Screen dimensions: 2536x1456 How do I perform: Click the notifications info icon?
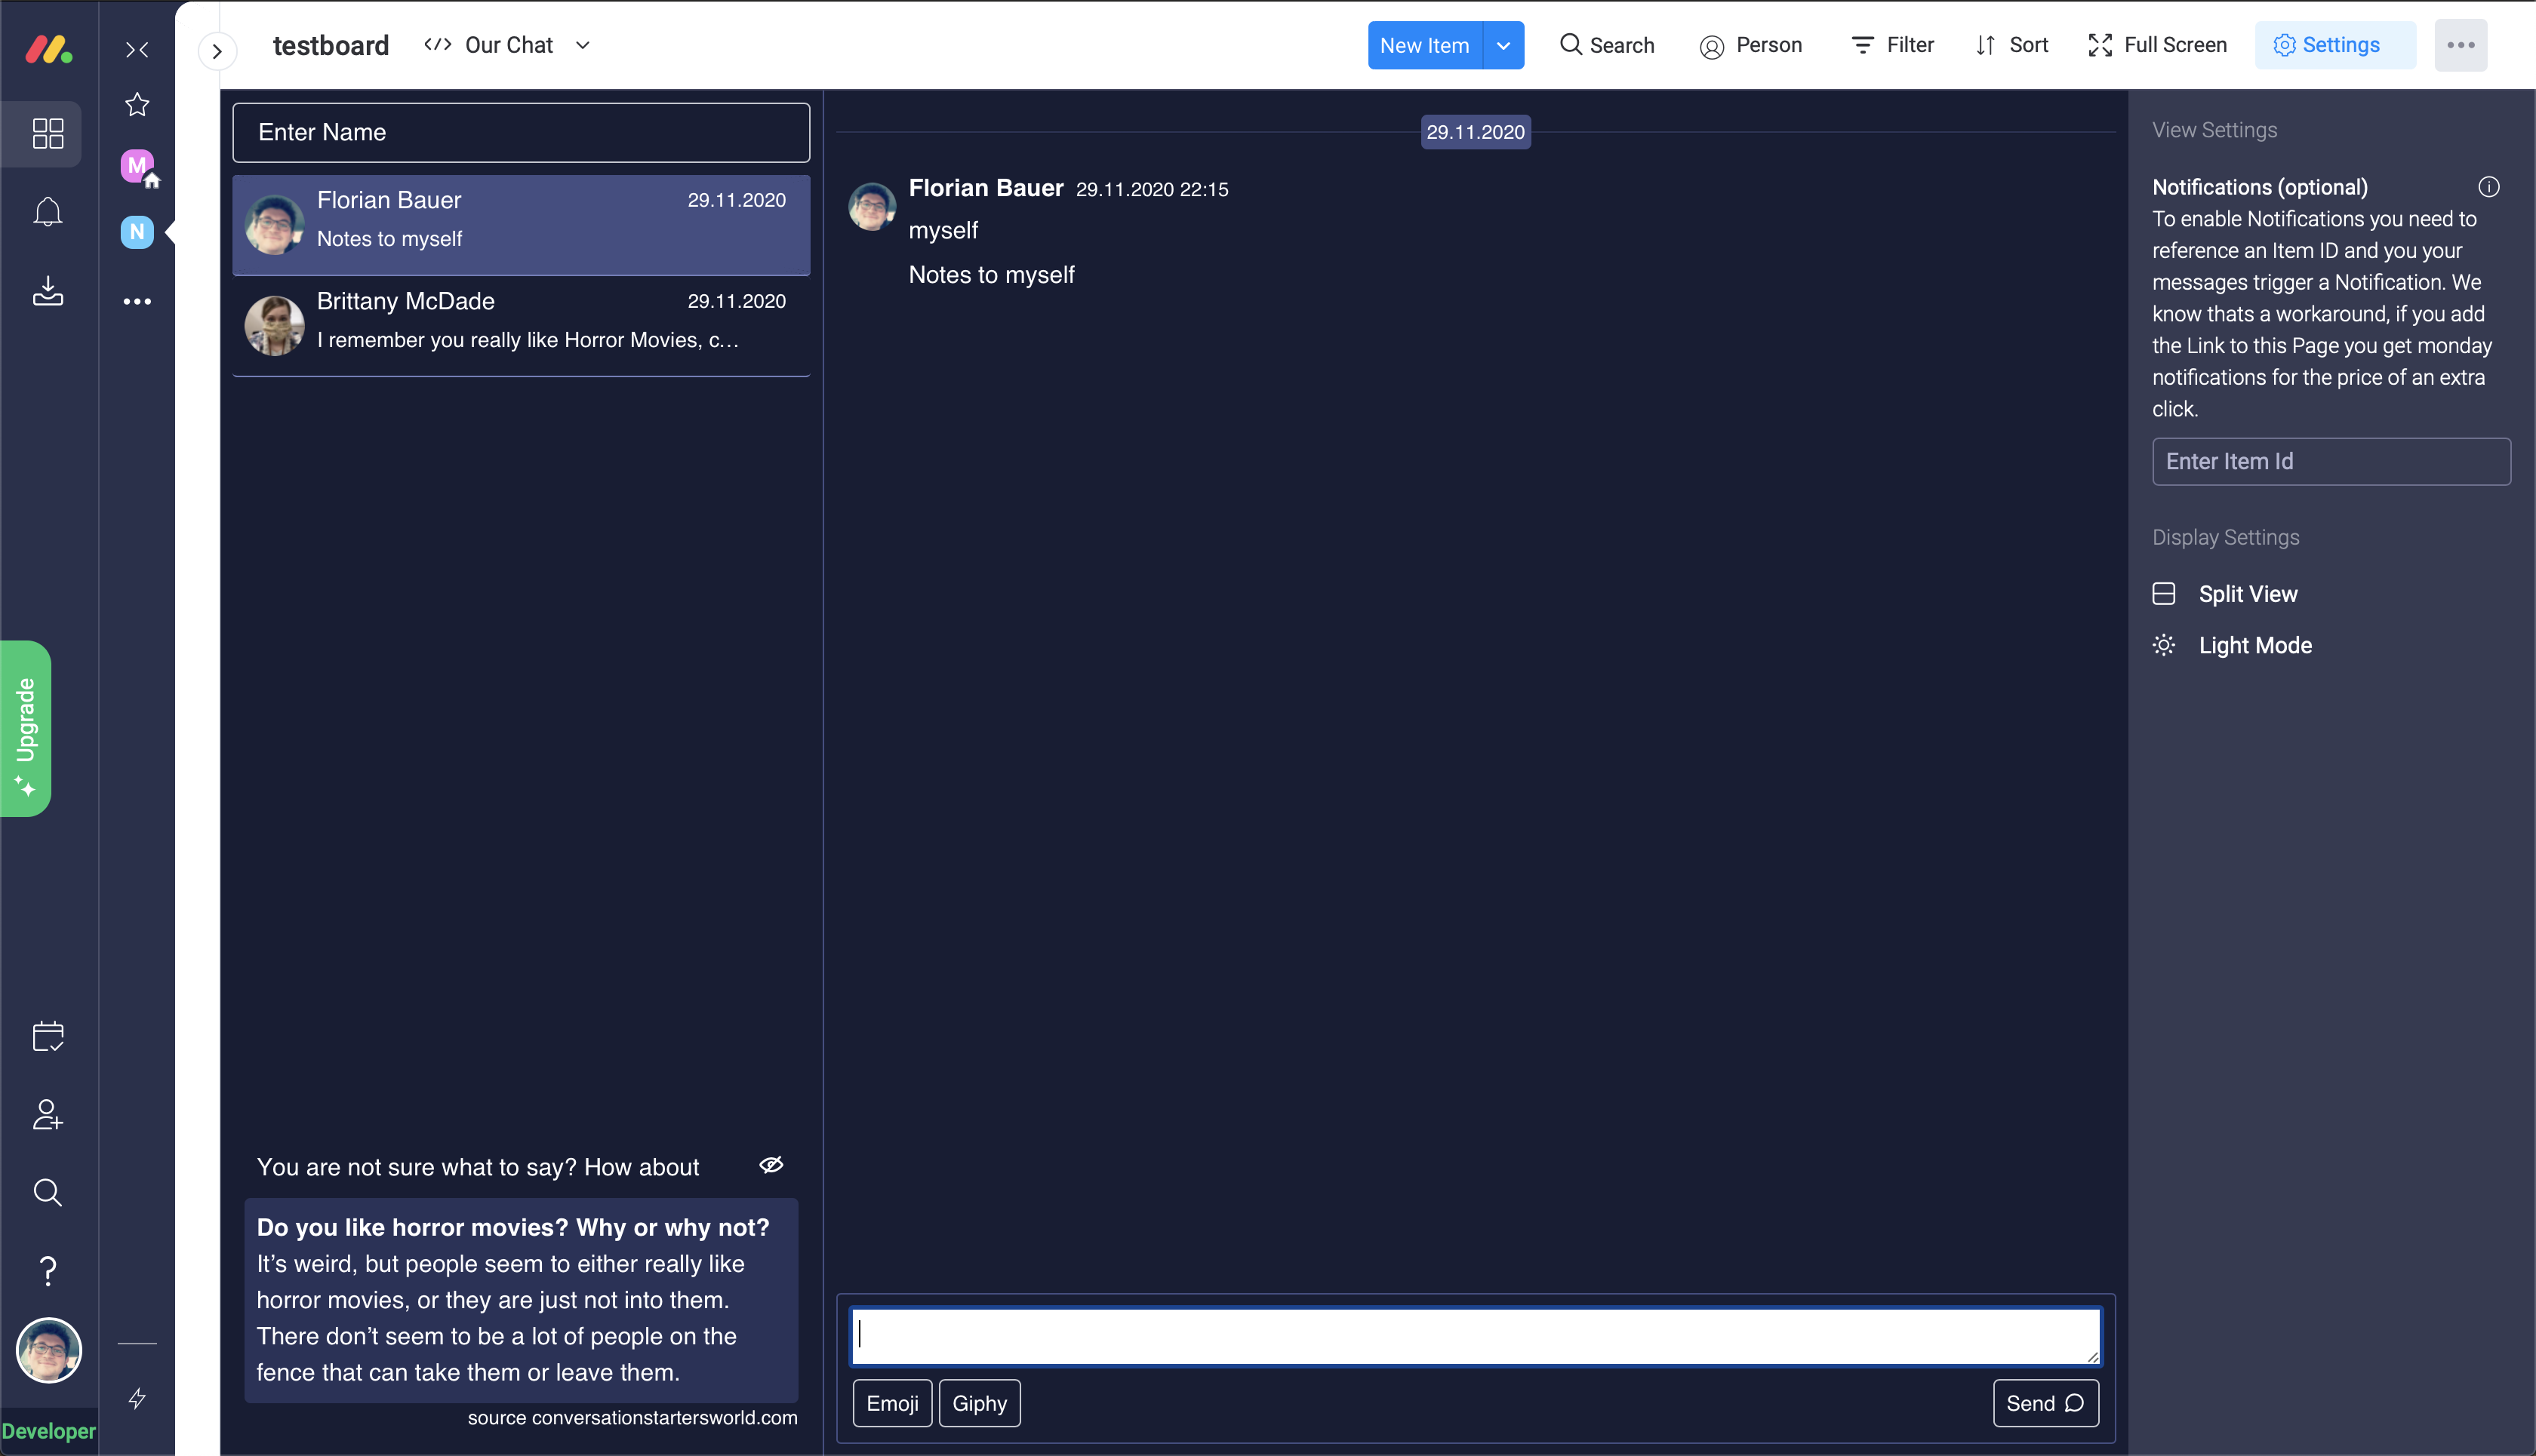(x=2488, y=187)
